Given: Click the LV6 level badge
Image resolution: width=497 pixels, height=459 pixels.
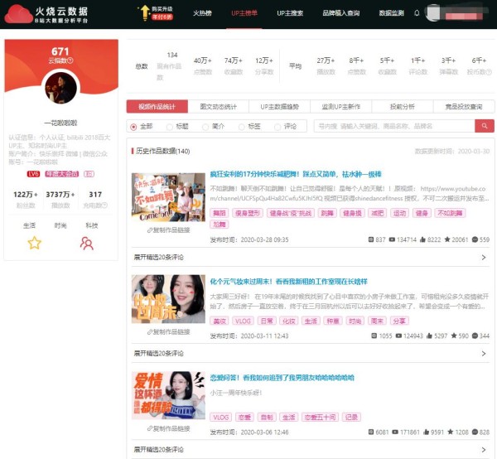Looking at the screenshot, I should 33,174.
